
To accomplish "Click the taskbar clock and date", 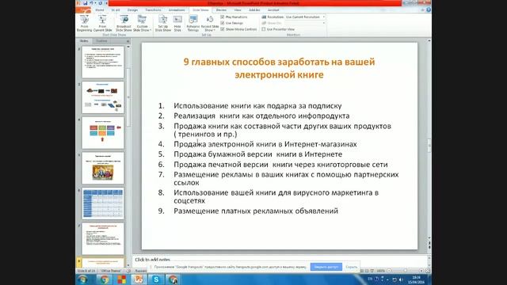I will pos(416,279).
